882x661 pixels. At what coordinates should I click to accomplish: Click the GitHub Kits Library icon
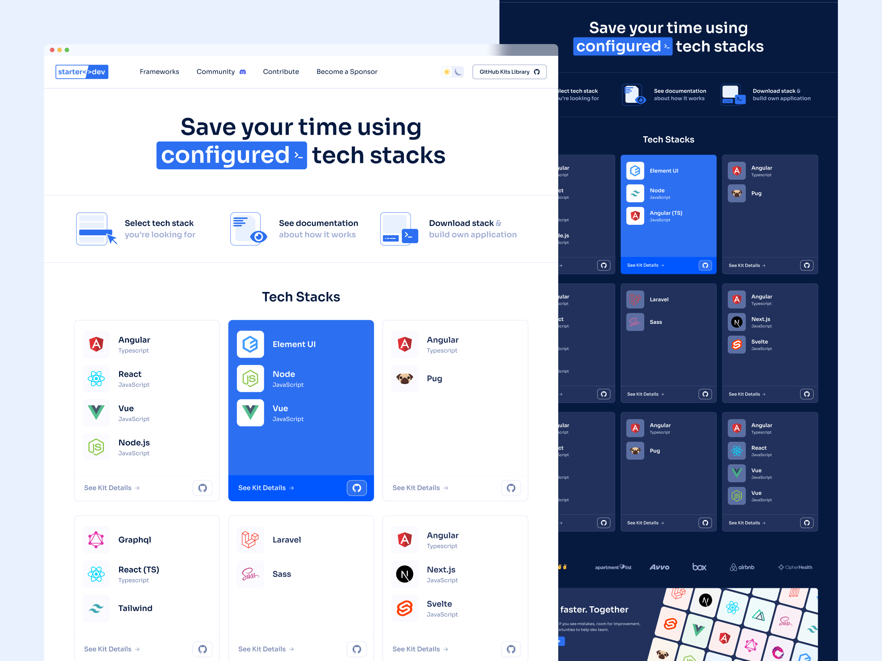click(x=539, y=72)
